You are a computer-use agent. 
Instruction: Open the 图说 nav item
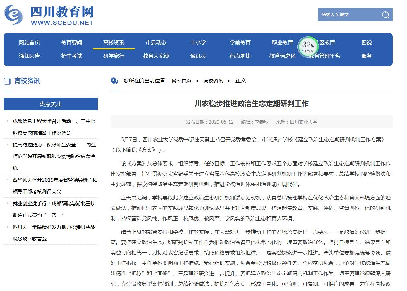pyautogui.click(x=367, y=43)
